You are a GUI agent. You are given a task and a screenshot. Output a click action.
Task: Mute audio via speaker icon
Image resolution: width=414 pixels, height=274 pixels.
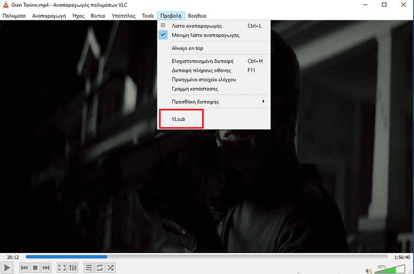369,271
